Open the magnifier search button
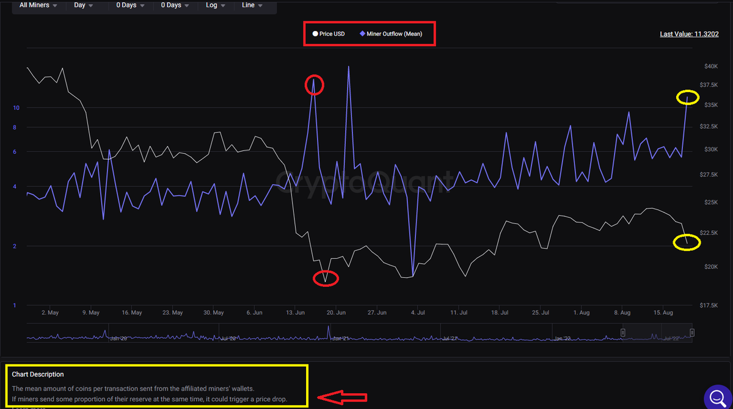The width and height of the screenshot is (733, 409). coord(718,397)
